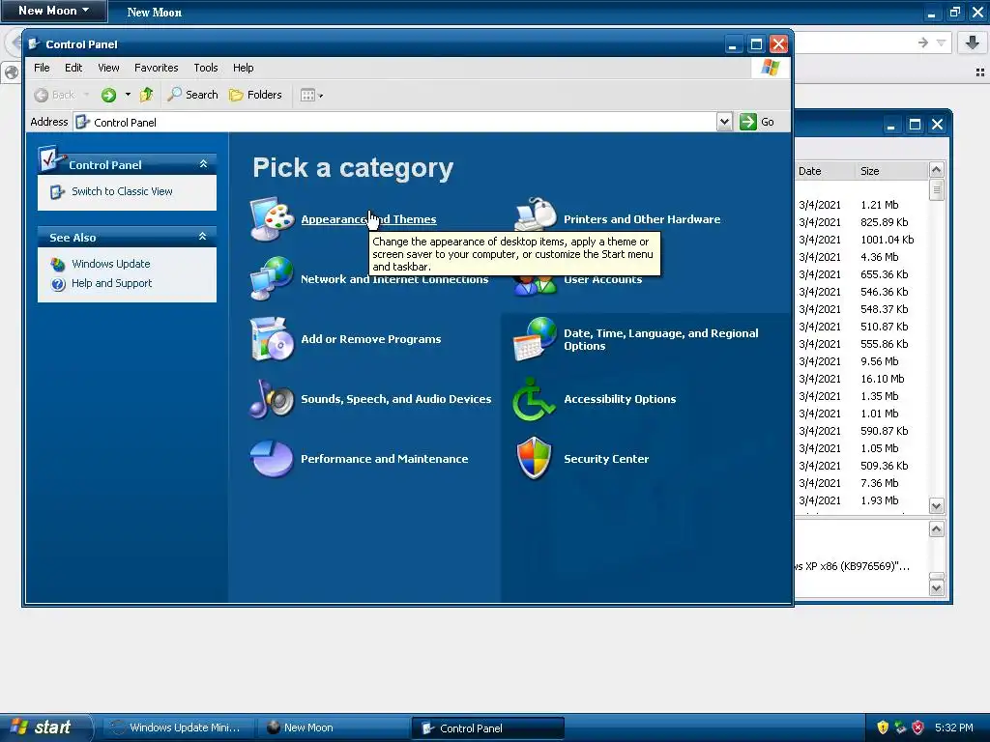Open the Performance and Maintenance pie icon

[x=272, y=459]
